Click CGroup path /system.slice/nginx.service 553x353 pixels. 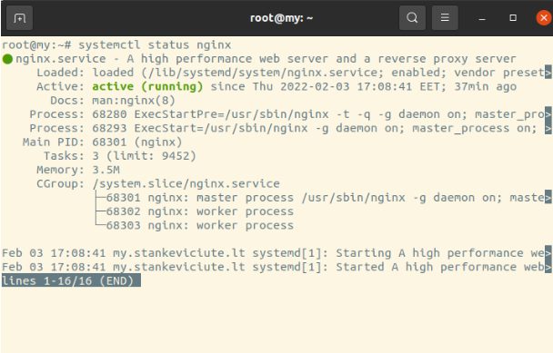tap(186, 183)
